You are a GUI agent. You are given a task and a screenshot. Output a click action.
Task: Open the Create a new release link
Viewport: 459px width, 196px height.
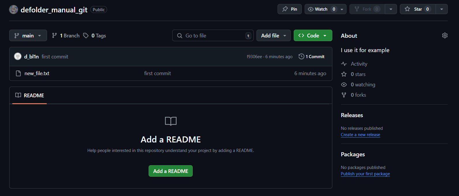[x=360, y=135]
